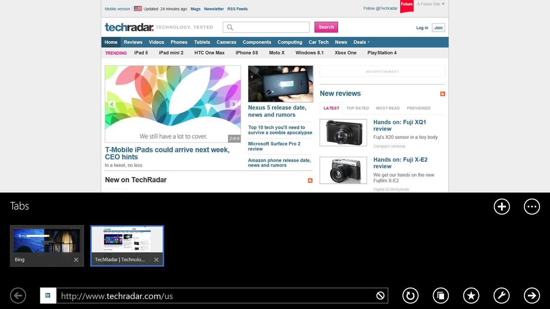Refresh the current webpage

point(410,295)
